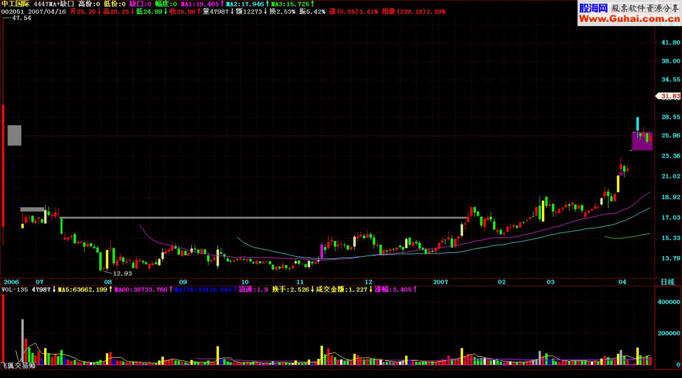Screen dimensions: 682x378
Task: Open the 股海网 logo link
Action: point(593,7)
